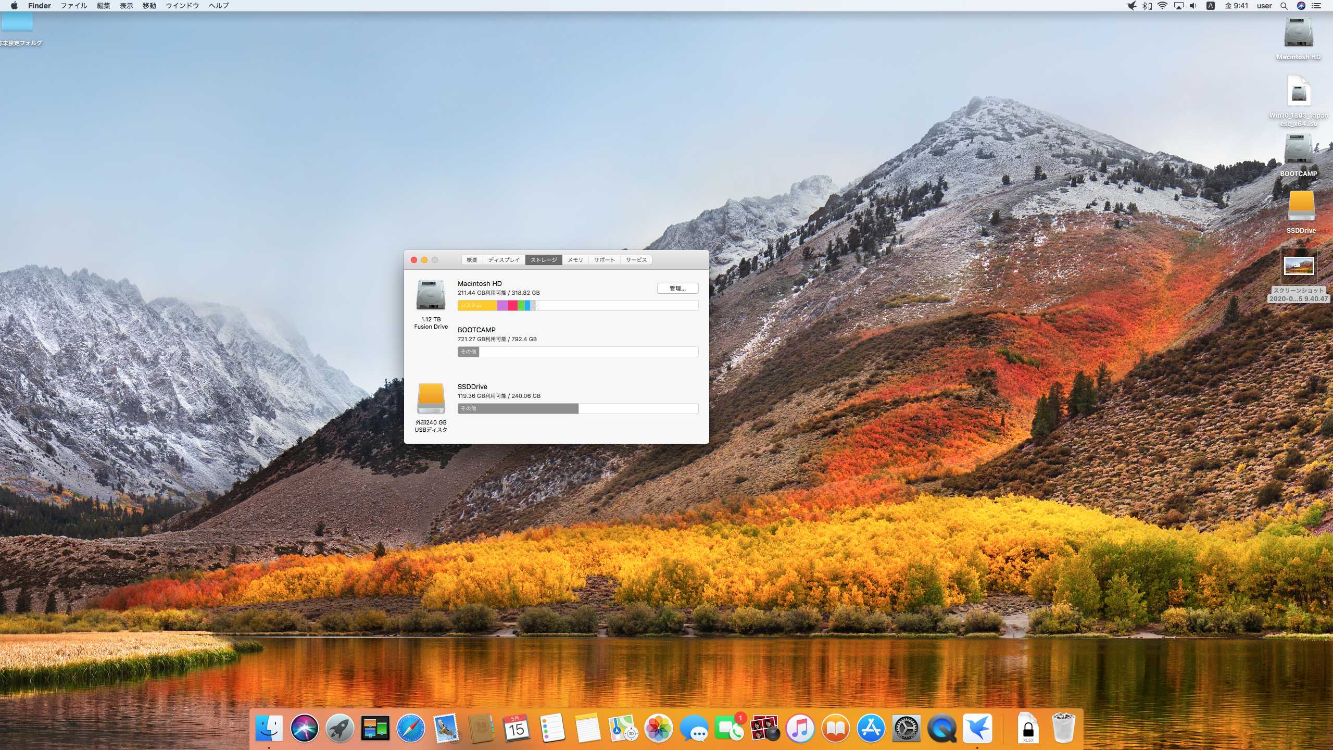Open Contacts address book in Dock

click(481, 728)
